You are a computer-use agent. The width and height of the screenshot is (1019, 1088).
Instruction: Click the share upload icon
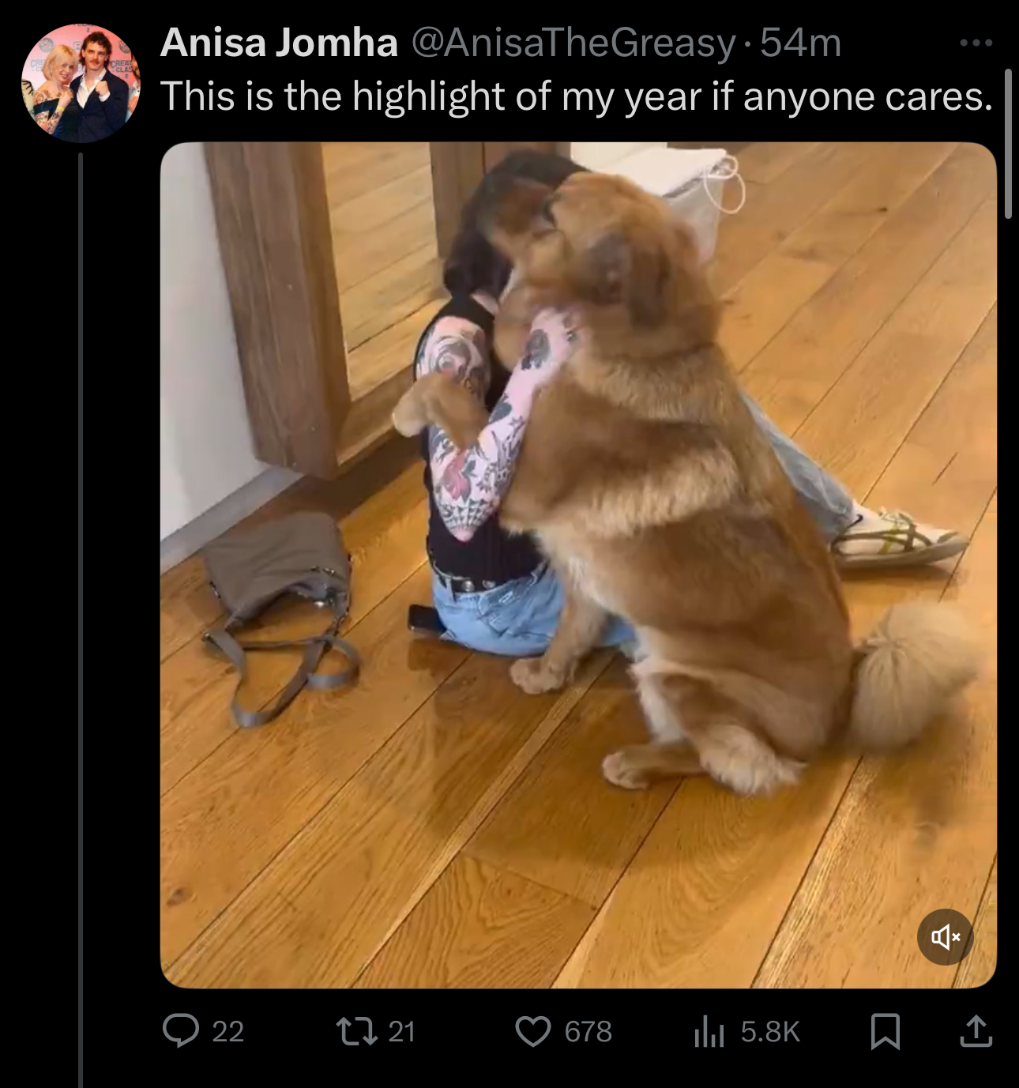(976, 1031)
